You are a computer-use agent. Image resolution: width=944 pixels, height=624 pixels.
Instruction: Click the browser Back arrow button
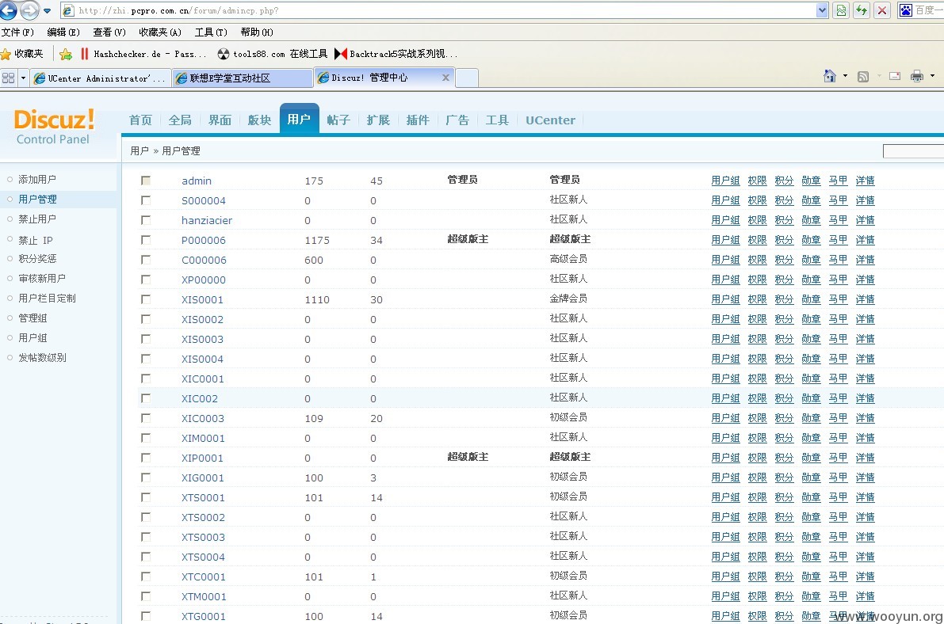tap(9, 10)
